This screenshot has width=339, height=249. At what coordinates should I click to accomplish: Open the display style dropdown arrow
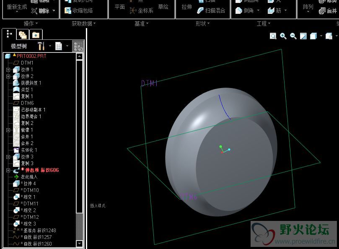pyautogui.click(x=321, y=36)
